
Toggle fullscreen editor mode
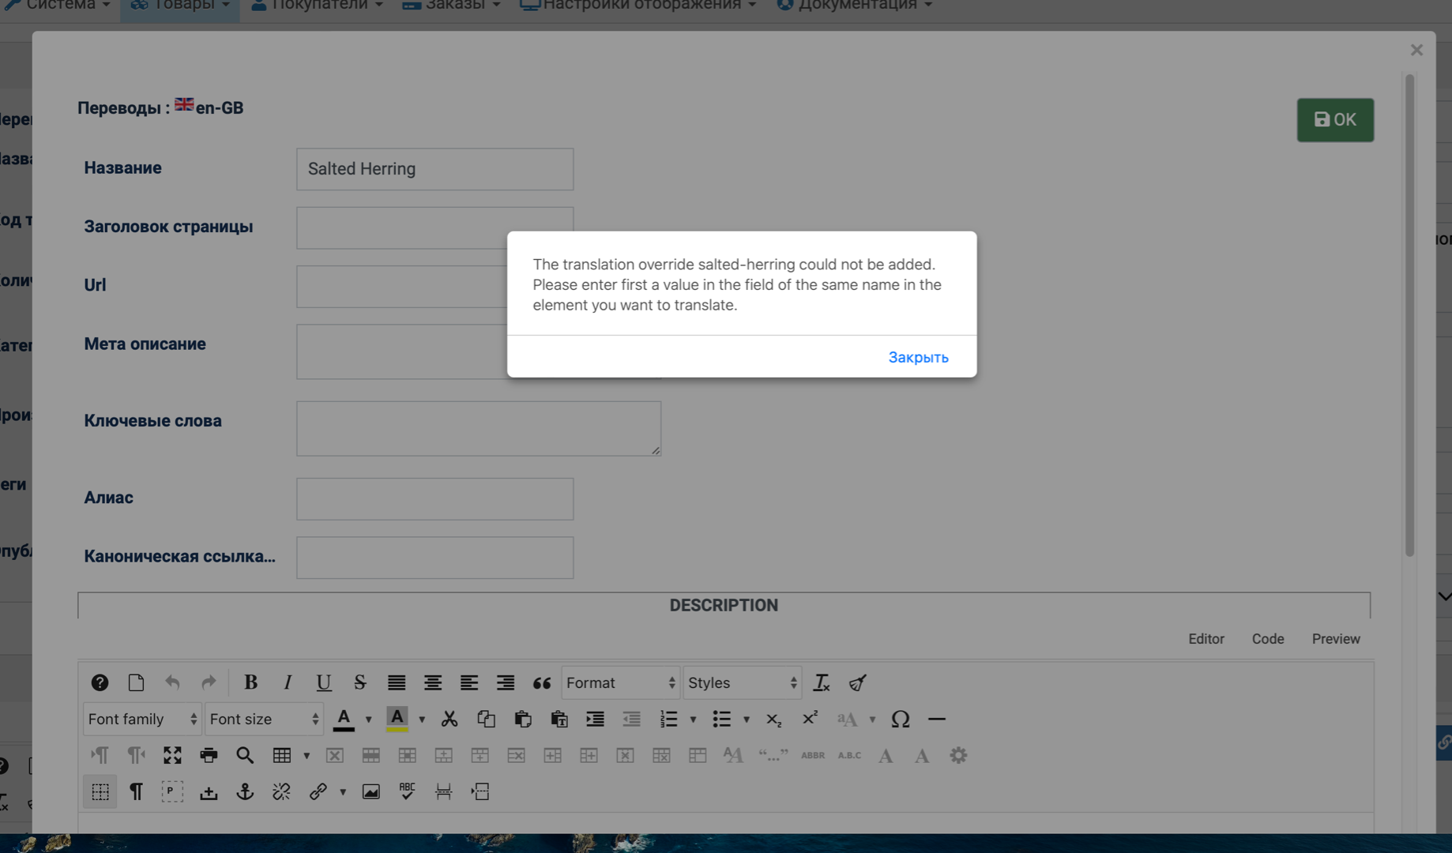[172, 755]
